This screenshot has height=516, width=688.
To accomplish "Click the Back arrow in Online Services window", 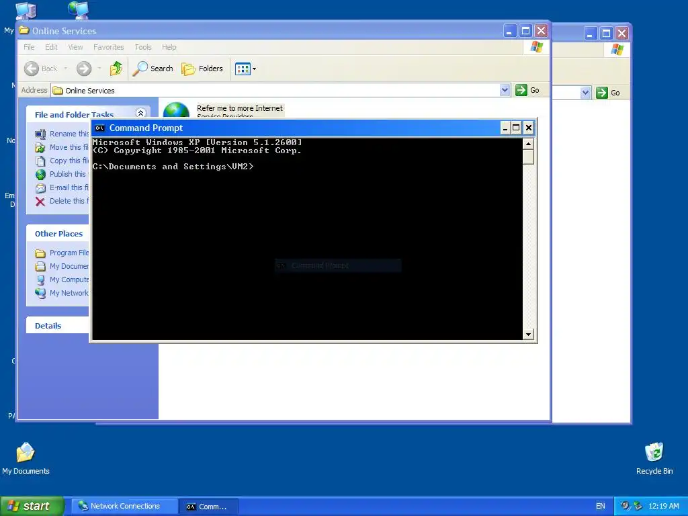I will [x=32, y=69].
